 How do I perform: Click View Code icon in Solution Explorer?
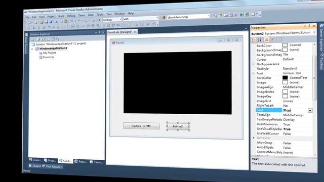click(48, 39)
